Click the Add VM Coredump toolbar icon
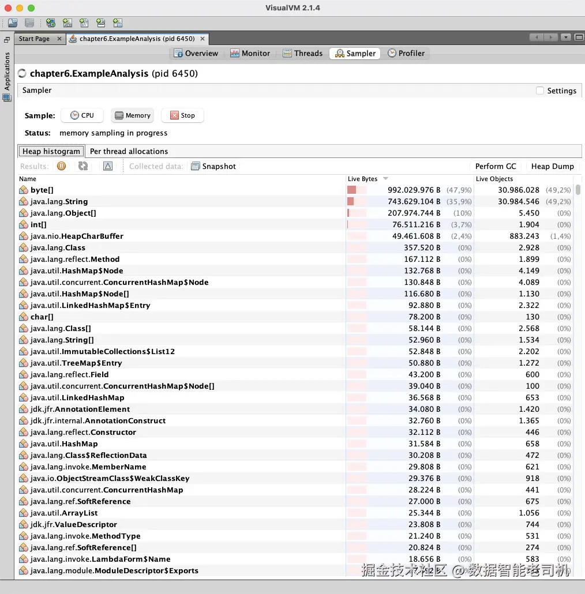Image resolution: width=585 pixels, height=594 pixels. (x=84, y=23)
